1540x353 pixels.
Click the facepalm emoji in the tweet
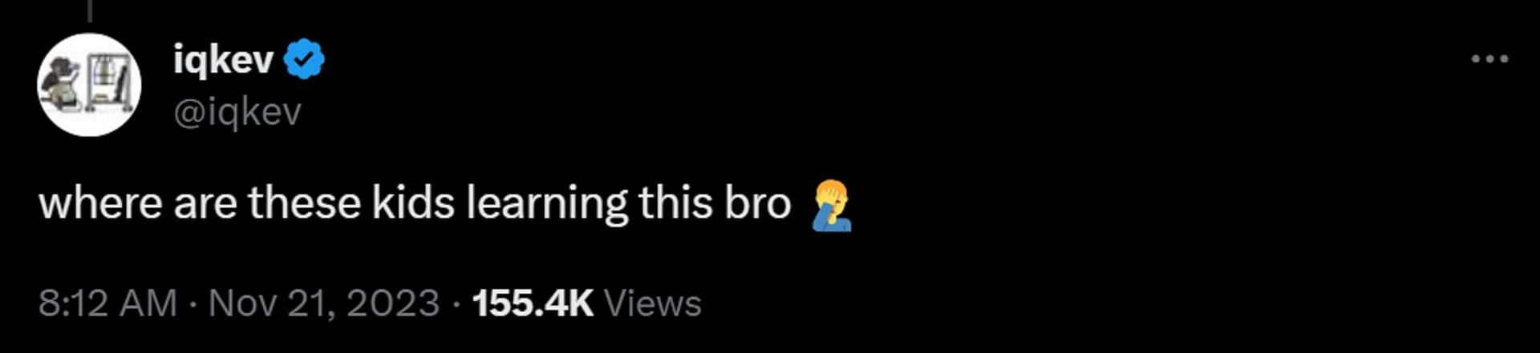(x=832, y=205)
